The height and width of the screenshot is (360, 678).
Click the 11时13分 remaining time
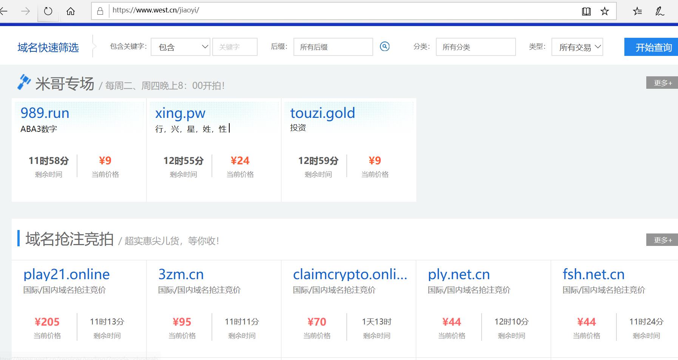(x=107, y=322)
